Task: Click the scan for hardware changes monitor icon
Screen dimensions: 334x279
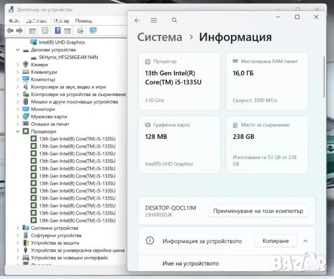Action: (93, 31)
